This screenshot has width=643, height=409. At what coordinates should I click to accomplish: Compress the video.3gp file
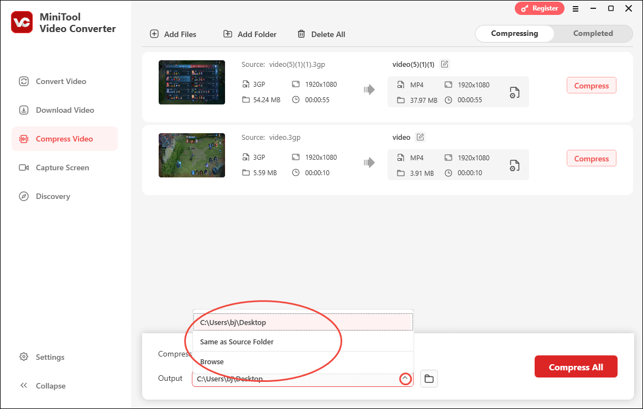coord(592,158)
